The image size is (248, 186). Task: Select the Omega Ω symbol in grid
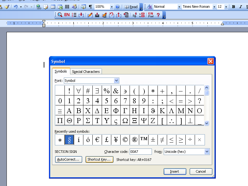click(125, 121)
